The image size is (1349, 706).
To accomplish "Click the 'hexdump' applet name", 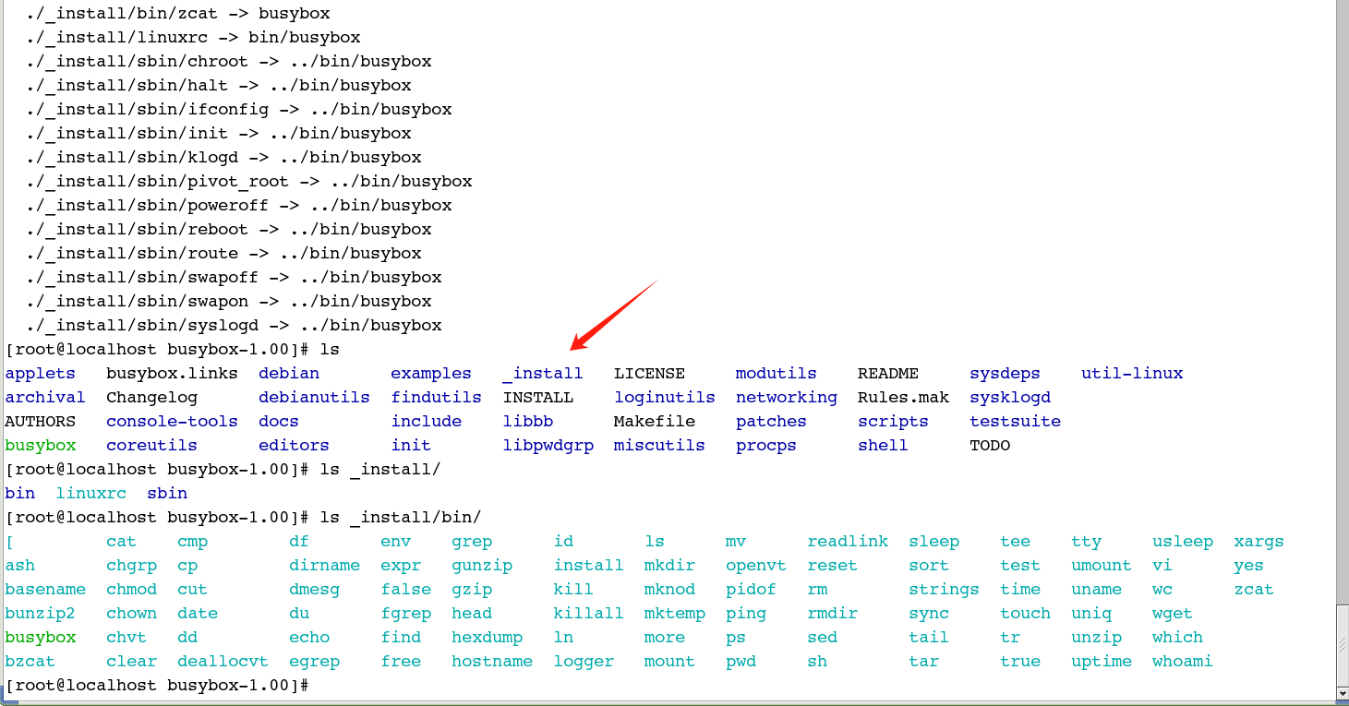I will click(487, 638).
